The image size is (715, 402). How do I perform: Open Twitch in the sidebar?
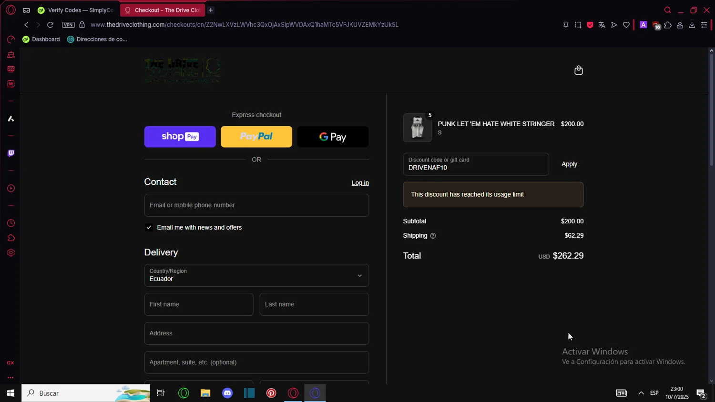[10, 153]
